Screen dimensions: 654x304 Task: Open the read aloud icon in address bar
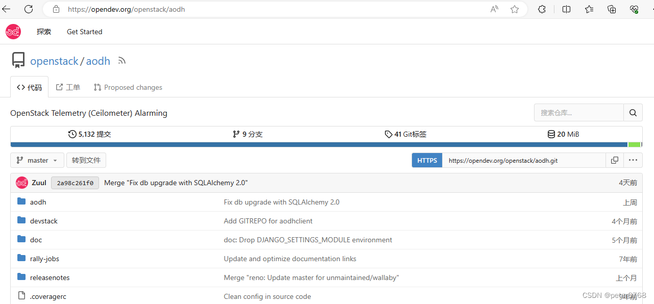pos(494,9)
